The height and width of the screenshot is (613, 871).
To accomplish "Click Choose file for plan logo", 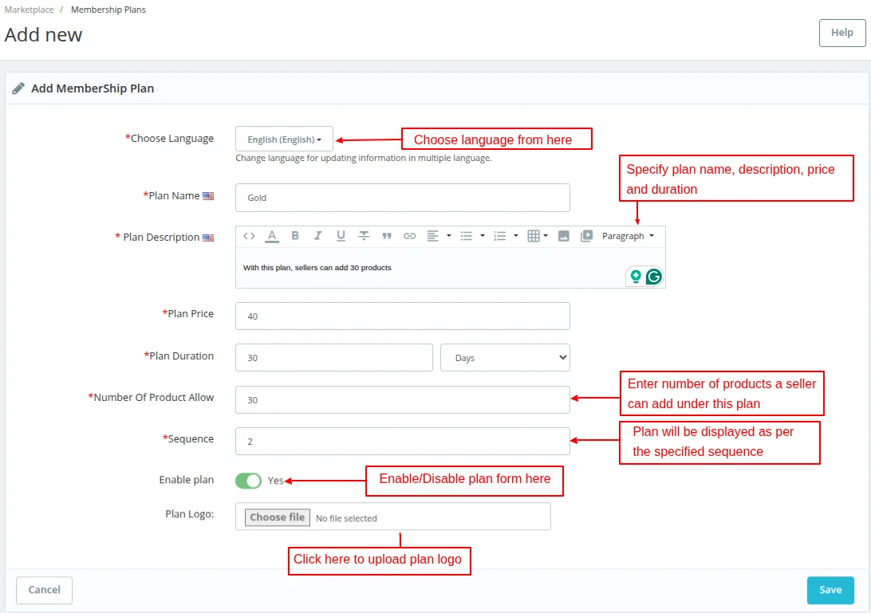I will tap(278, 517).
